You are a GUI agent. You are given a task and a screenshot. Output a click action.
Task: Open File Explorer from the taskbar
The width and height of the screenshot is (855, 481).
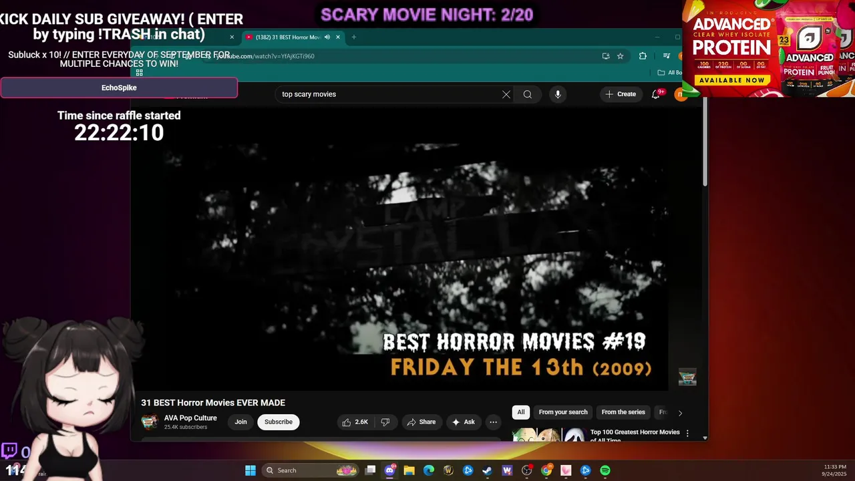coord(409,470)
